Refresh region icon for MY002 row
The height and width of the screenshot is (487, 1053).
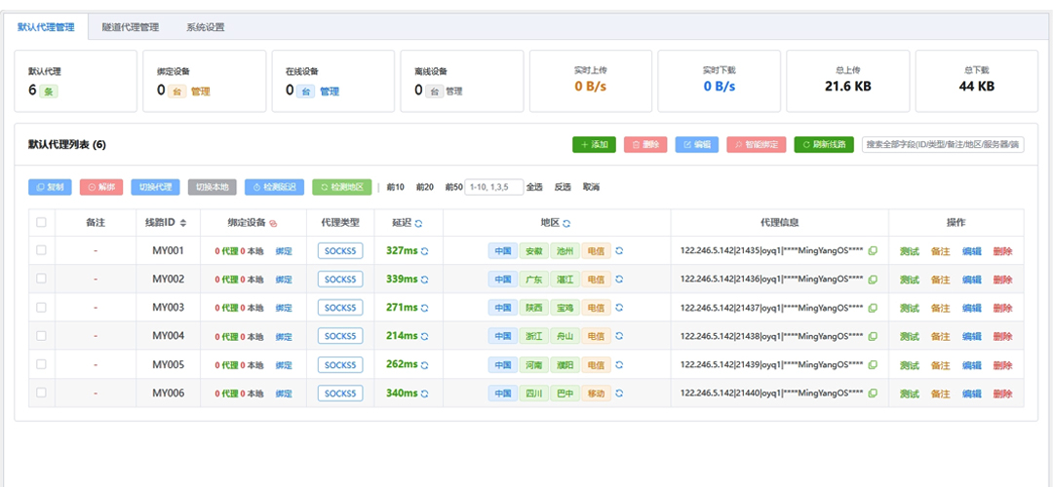click(x=619, y=280)
